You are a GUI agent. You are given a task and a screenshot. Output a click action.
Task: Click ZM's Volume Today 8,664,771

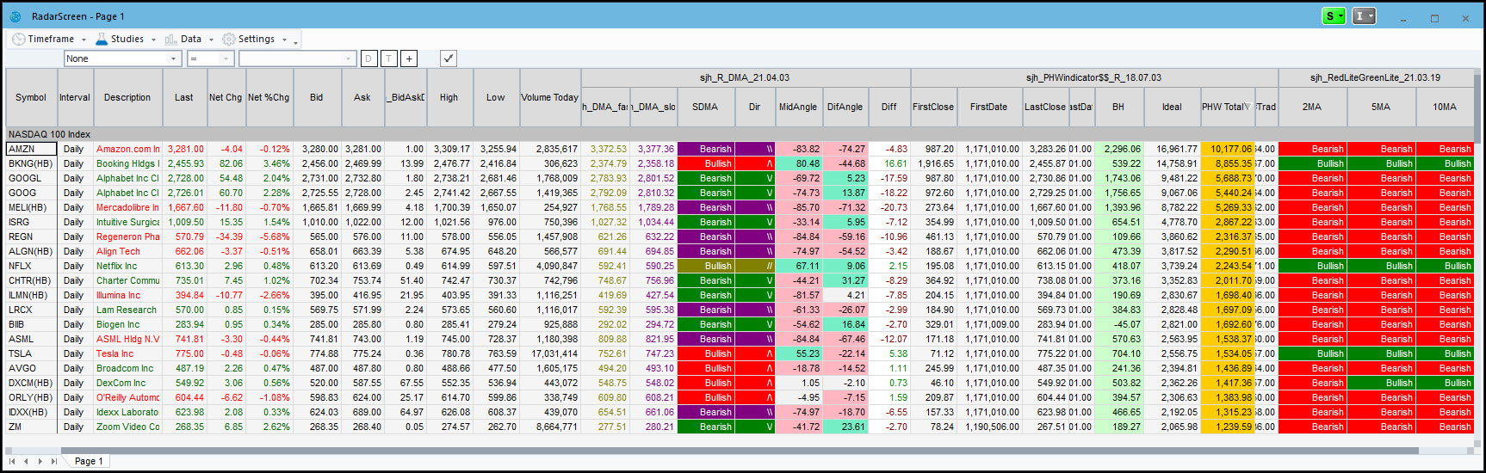pos(550,427)
